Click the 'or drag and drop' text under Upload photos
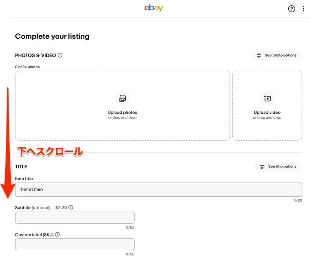This screenshot has height=261, width=311. pos(123,118)
